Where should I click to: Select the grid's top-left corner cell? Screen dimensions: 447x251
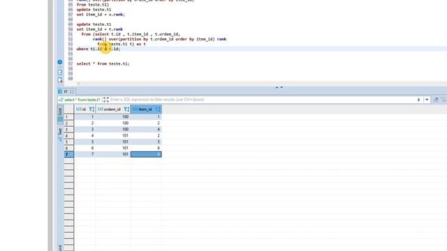pyautogui.click(x=68, y=109)
